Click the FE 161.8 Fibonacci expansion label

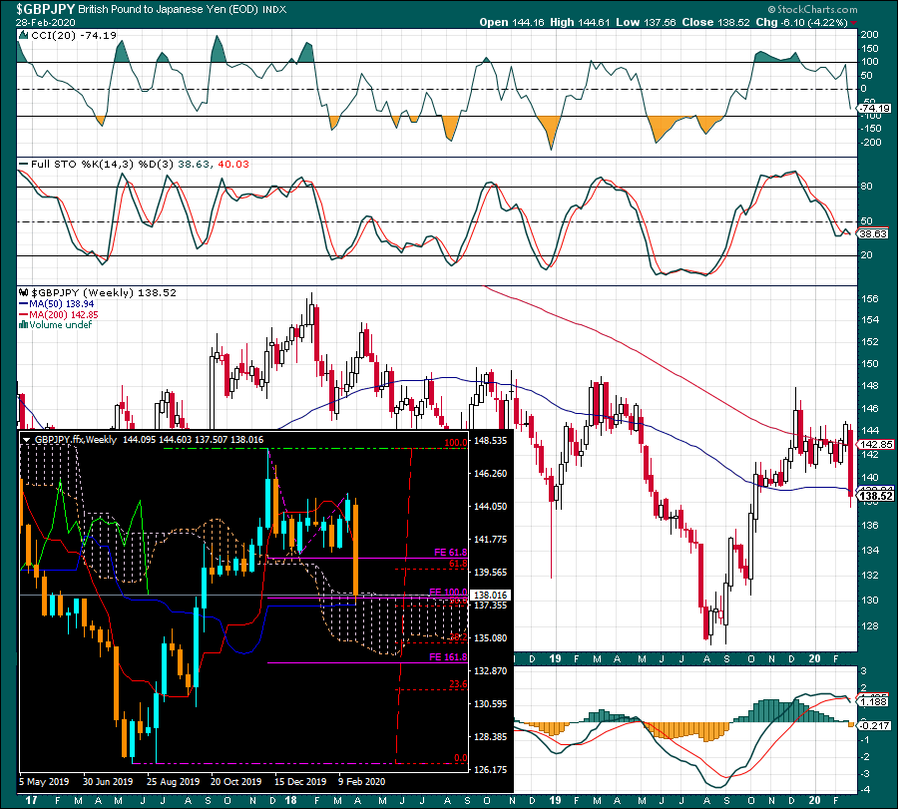[x=448, y=656]
